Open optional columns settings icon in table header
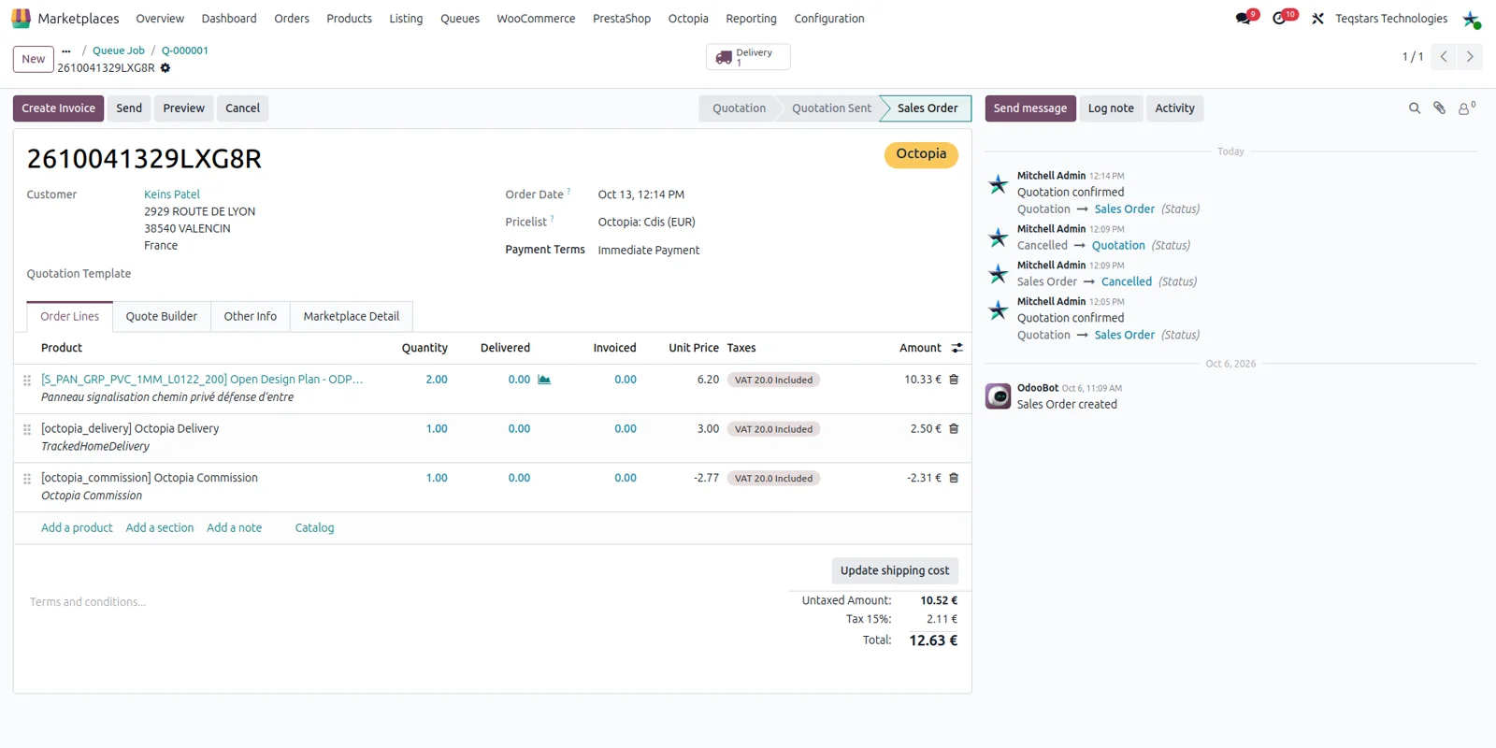The height and width of the screenshot is (748, 1496). pos(957,348)
